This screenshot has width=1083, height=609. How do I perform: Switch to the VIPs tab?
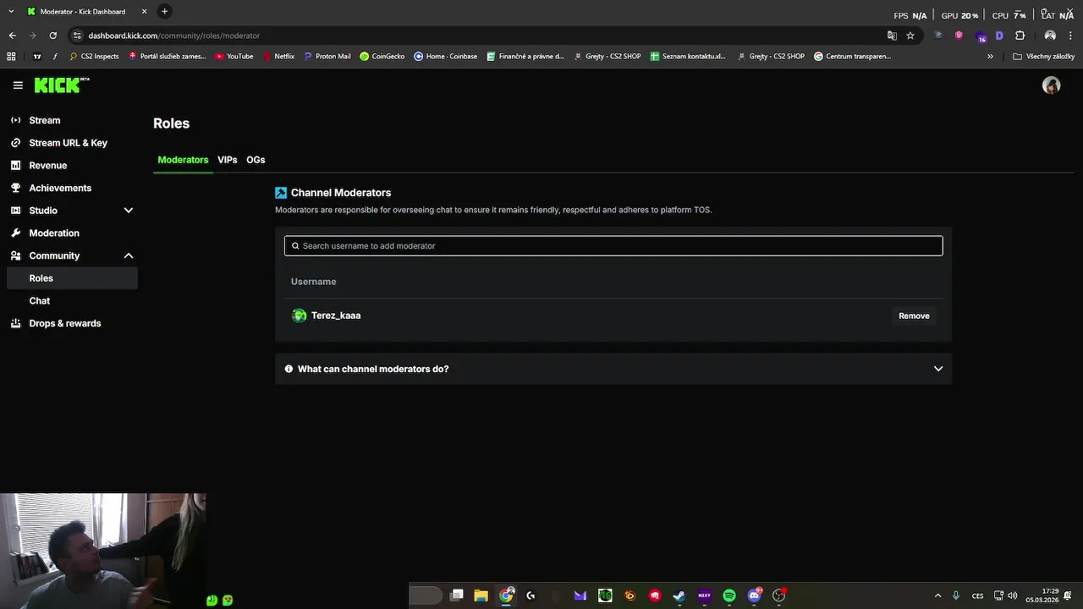pos(228,160)
